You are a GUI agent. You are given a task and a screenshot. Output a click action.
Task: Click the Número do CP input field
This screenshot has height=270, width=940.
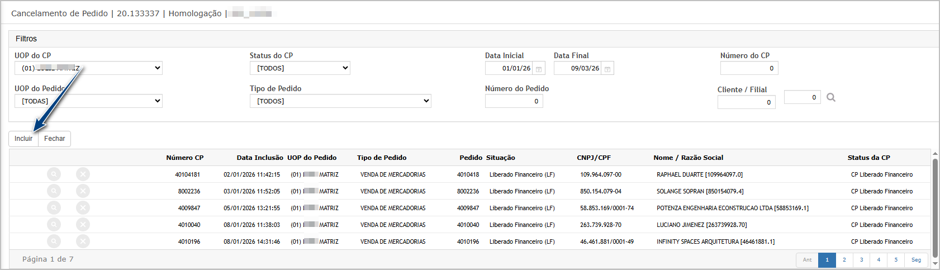tap(749, 68)
